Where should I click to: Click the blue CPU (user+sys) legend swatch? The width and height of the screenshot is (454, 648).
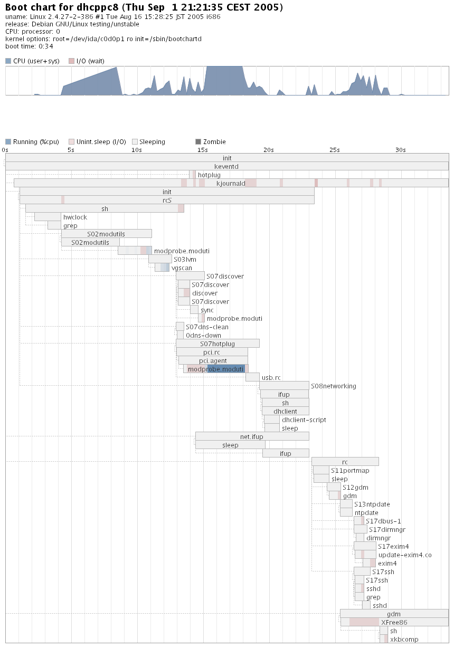coord(8,61)
